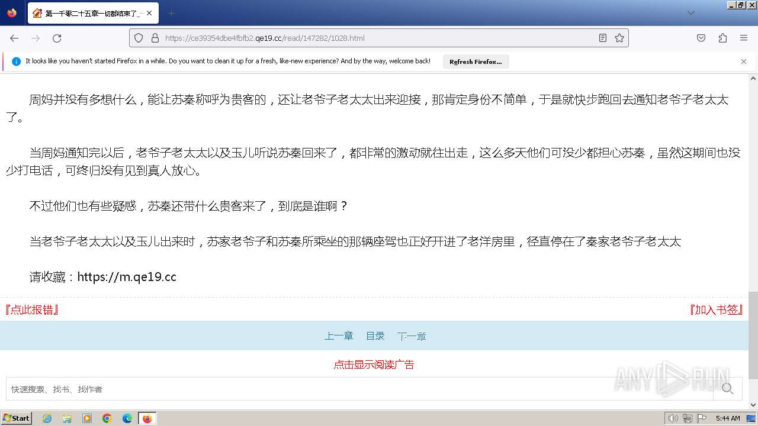Go to 下一章 next chapter link
This screenshot has width=758, height=426.
[412, 336]
